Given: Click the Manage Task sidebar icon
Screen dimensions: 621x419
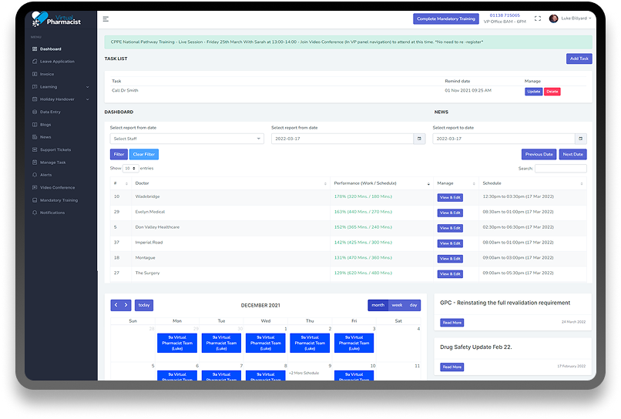Looking at the screenshot, I should [35, 163].
